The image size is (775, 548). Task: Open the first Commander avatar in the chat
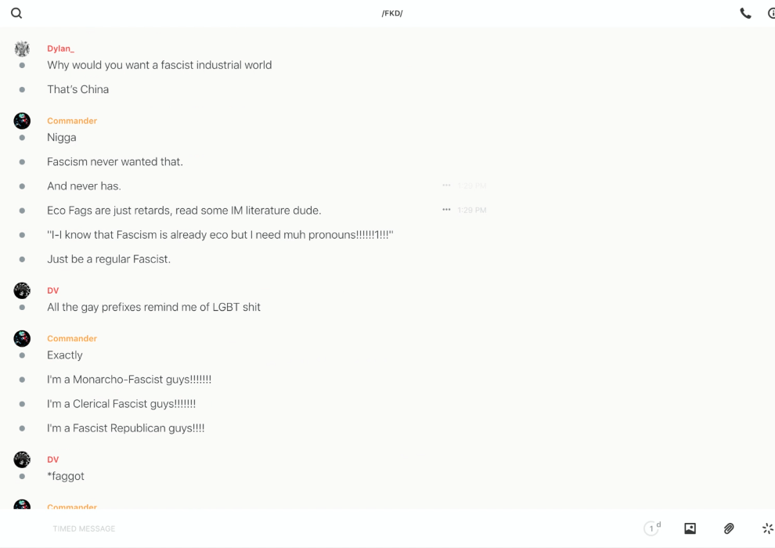pyautogui.click(x=22, y=121)
